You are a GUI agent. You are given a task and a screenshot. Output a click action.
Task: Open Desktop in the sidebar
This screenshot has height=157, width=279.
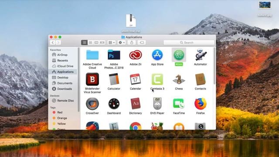(63, 78)
